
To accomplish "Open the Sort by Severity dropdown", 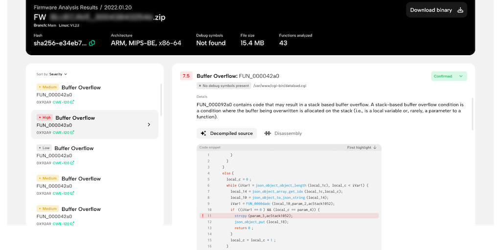I will [x=52, y=74].
